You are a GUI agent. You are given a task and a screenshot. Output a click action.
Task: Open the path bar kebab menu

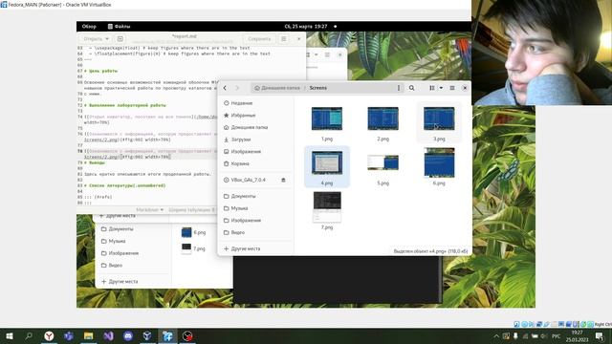coord(399,88)
